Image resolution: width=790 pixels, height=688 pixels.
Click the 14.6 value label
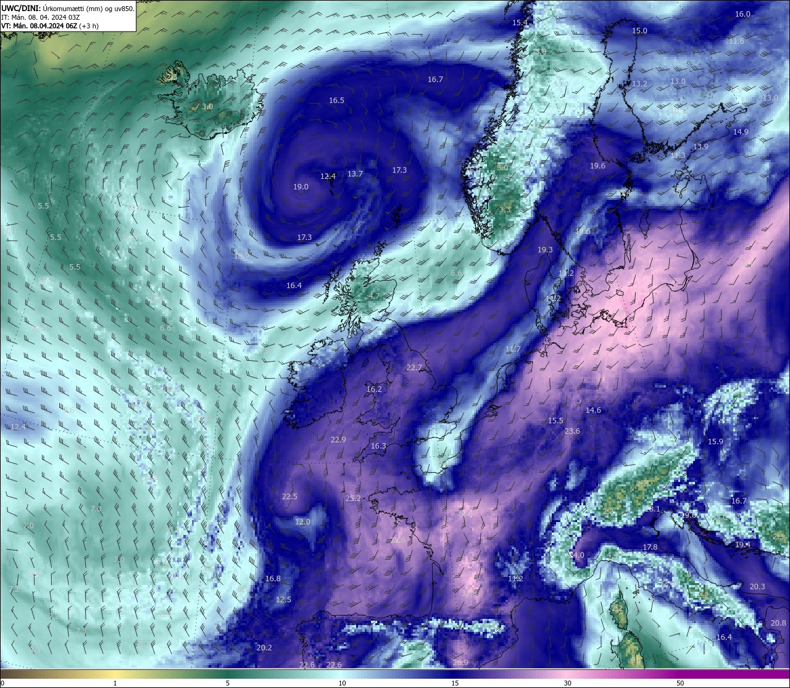pyautogui.click(x=593, y=410)
